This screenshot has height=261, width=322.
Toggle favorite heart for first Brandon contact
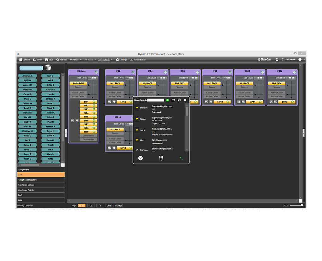137,108
